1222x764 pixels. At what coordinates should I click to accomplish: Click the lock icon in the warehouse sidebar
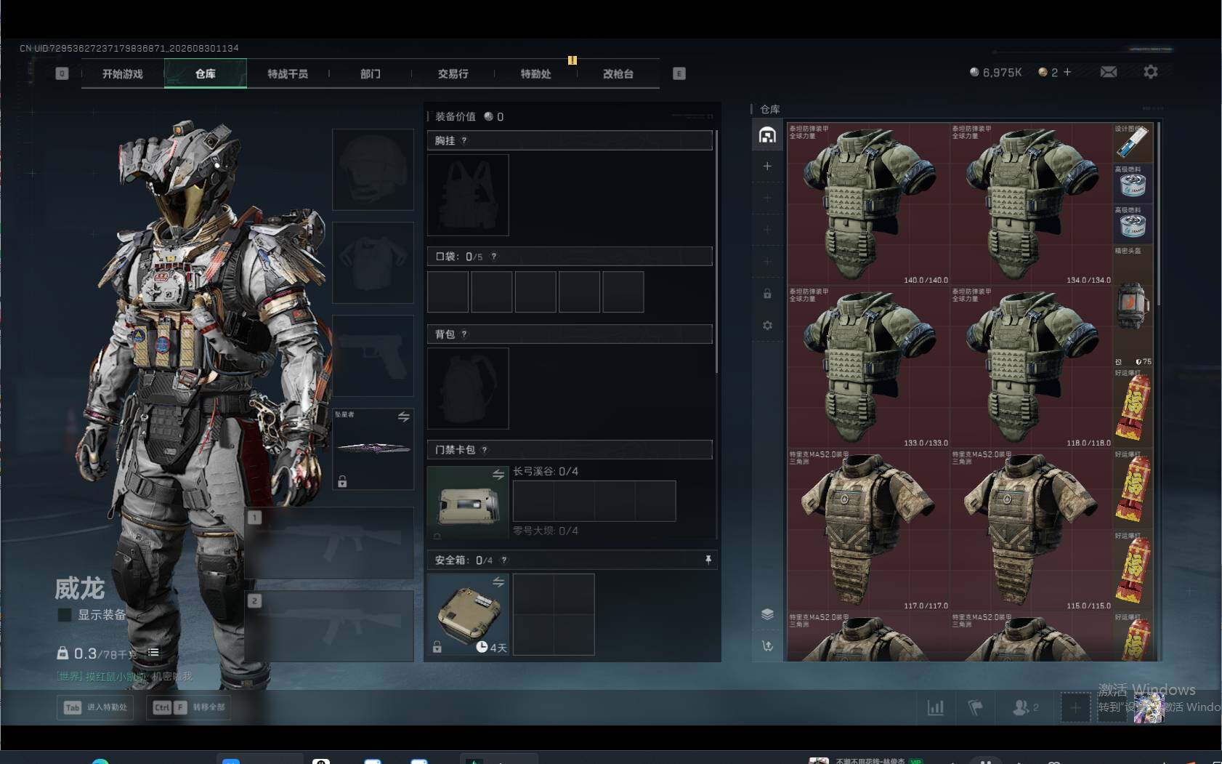pos(767,294)
